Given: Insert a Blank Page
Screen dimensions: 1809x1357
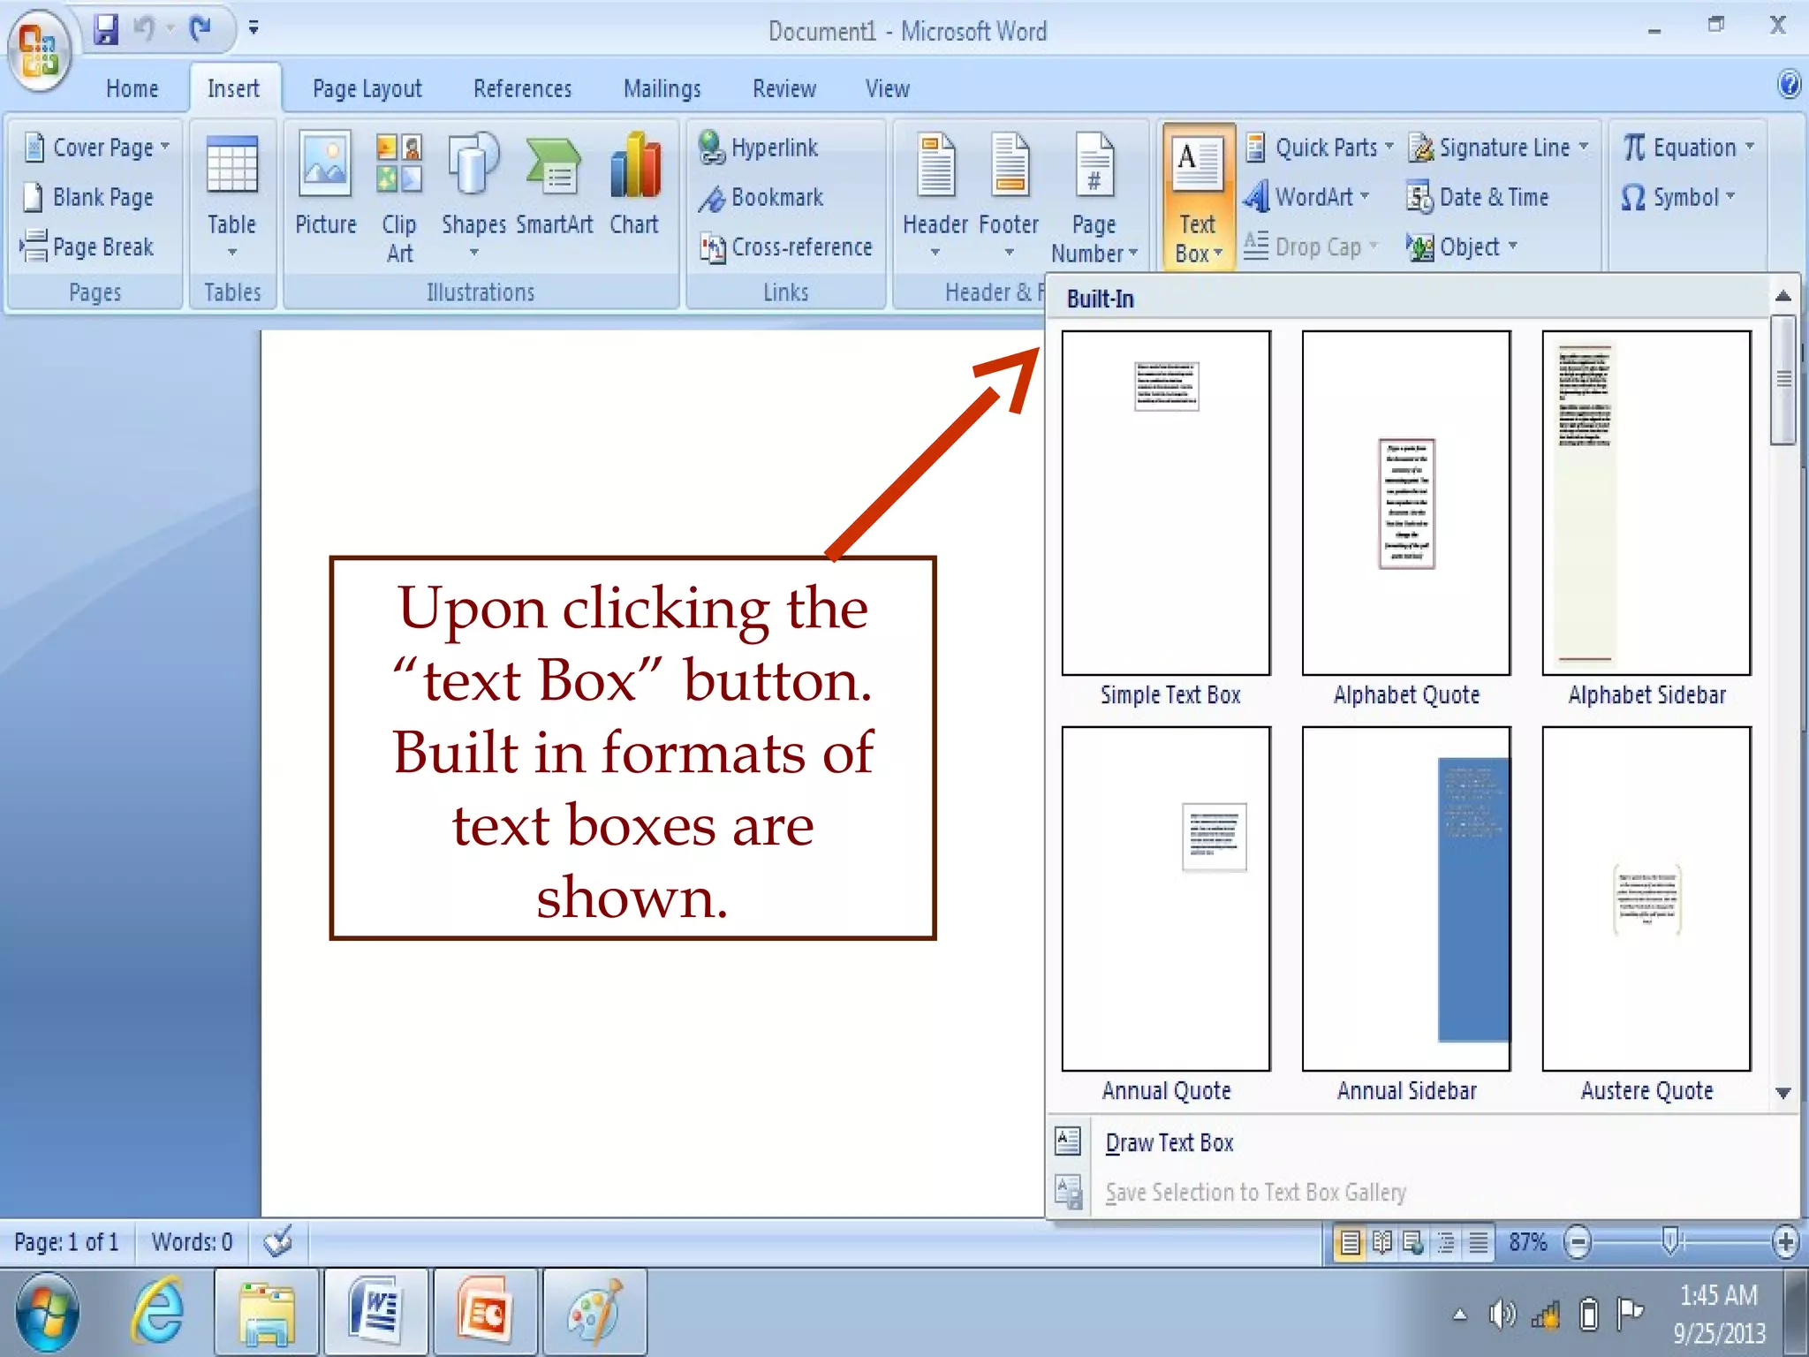Looking at the screenshot, I should coord(88,197).
